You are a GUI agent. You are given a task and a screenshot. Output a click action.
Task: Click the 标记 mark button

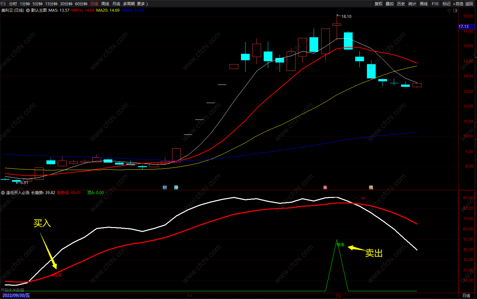click(446, 4)
